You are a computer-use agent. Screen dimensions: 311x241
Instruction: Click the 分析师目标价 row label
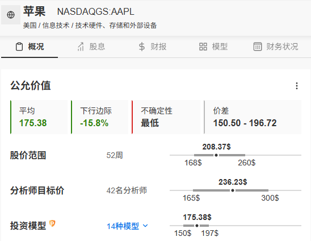pos(37,190)
